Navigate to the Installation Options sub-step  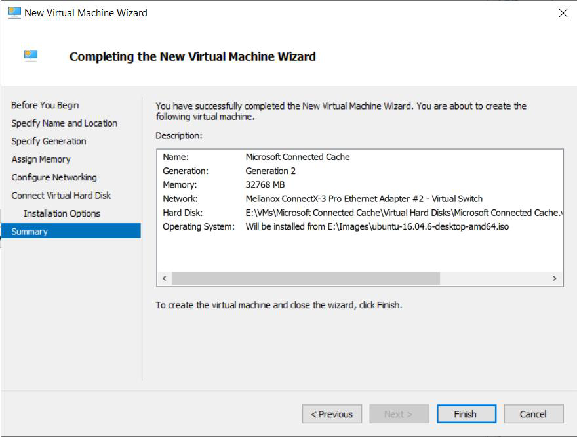pyautogui.click(x=62, y=213)
